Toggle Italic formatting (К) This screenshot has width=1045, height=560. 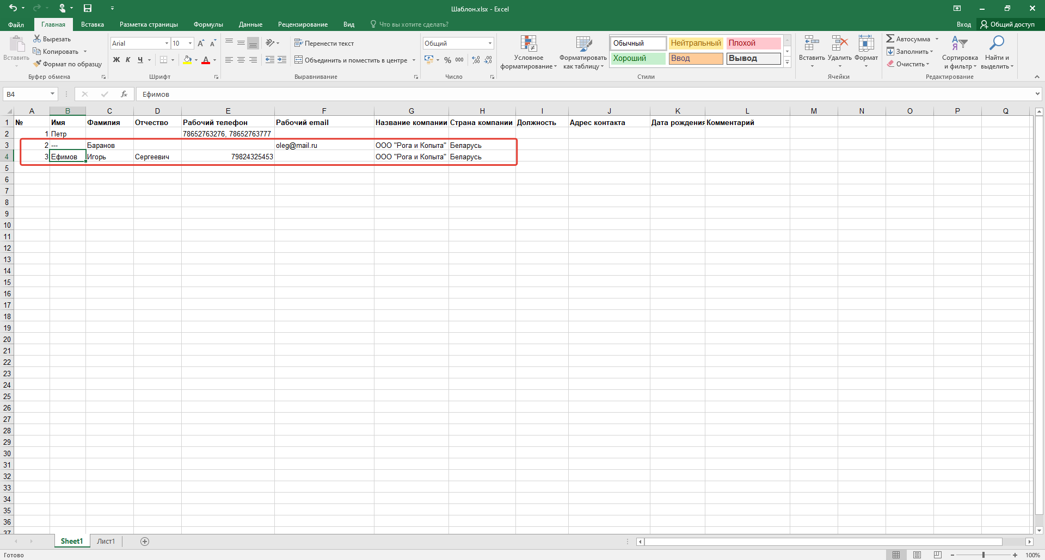(128, 60)
